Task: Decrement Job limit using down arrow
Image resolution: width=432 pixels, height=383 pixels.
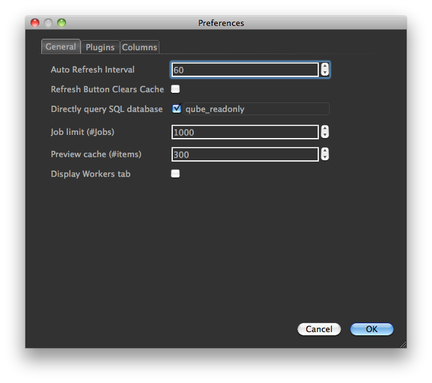Action: [x=325, y=136]
